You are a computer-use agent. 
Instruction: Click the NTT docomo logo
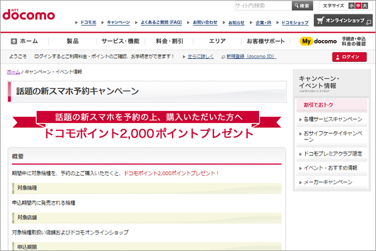(x=29, y=15)
